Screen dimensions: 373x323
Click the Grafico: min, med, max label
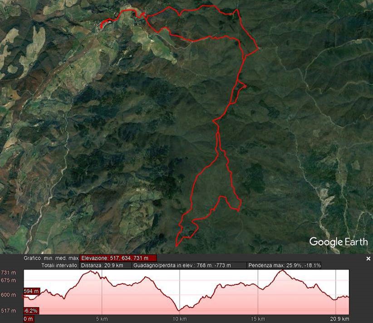point(51,258)
